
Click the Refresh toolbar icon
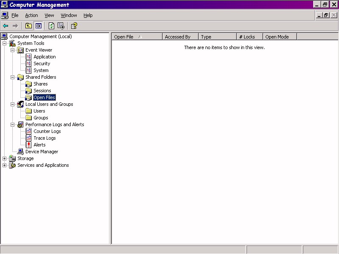coord(51,26)
